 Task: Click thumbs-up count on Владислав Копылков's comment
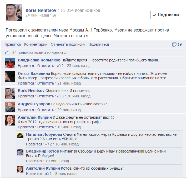pos(60,66)
